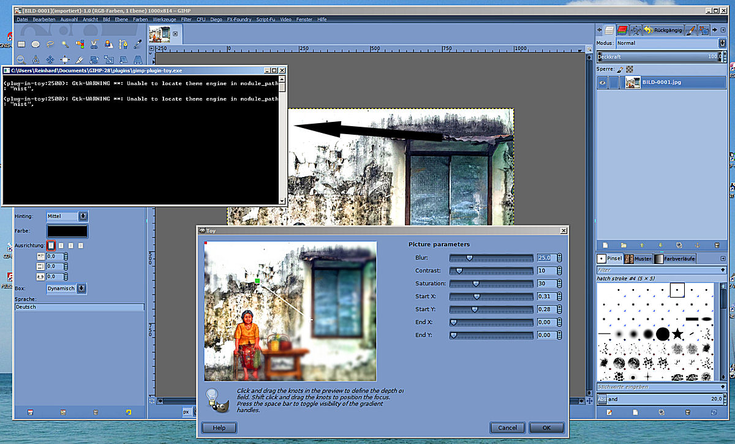
Task: Open the brushes dock tab menu arrow
Action: coord(723,258)
